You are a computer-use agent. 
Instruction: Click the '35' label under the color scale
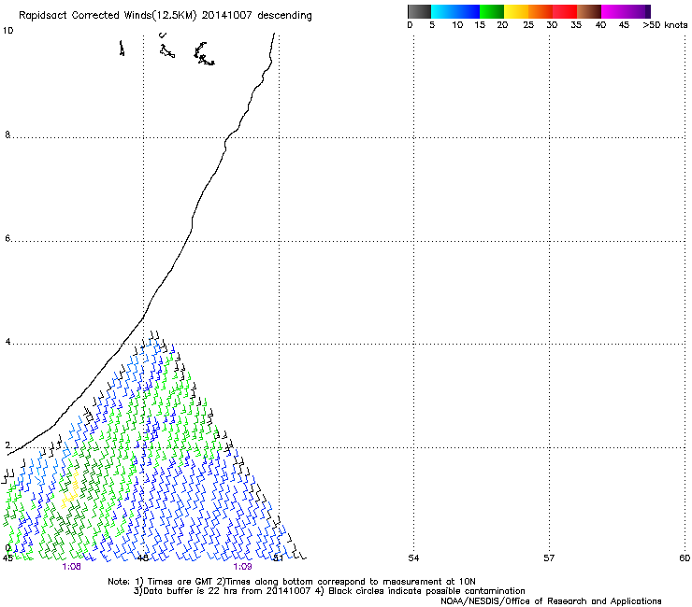coord(576,25)
